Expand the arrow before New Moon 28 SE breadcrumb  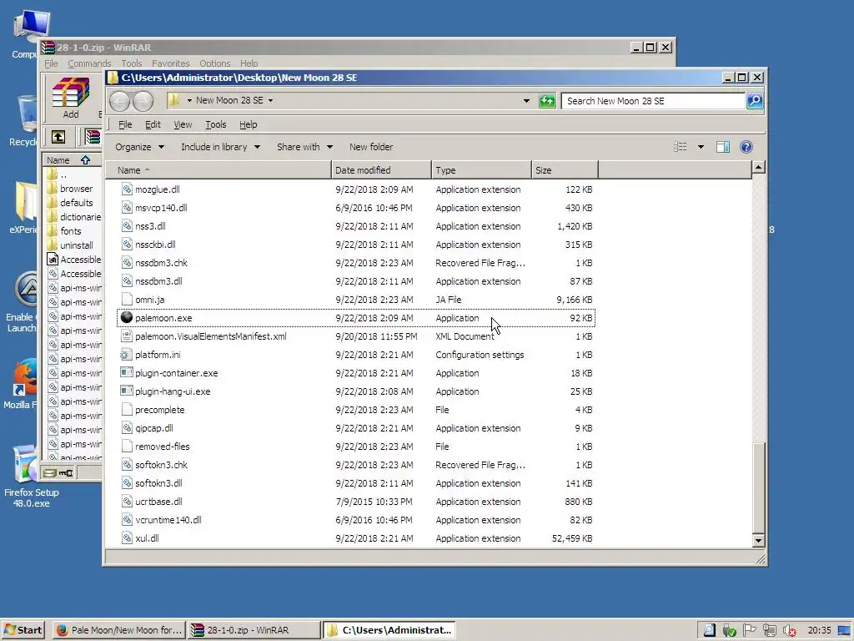pyautogui.click(x=189, y=100)
